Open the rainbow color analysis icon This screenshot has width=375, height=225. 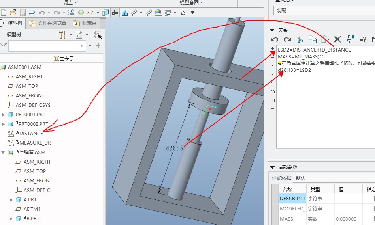pyautogui.click(x=158, y=12)
